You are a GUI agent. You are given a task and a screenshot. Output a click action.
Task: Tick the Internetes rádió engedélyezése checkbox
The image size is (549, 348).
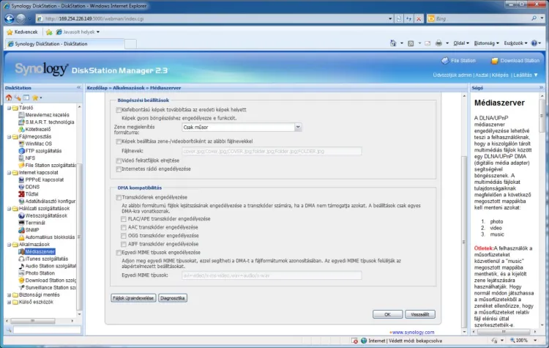point(119,169)
